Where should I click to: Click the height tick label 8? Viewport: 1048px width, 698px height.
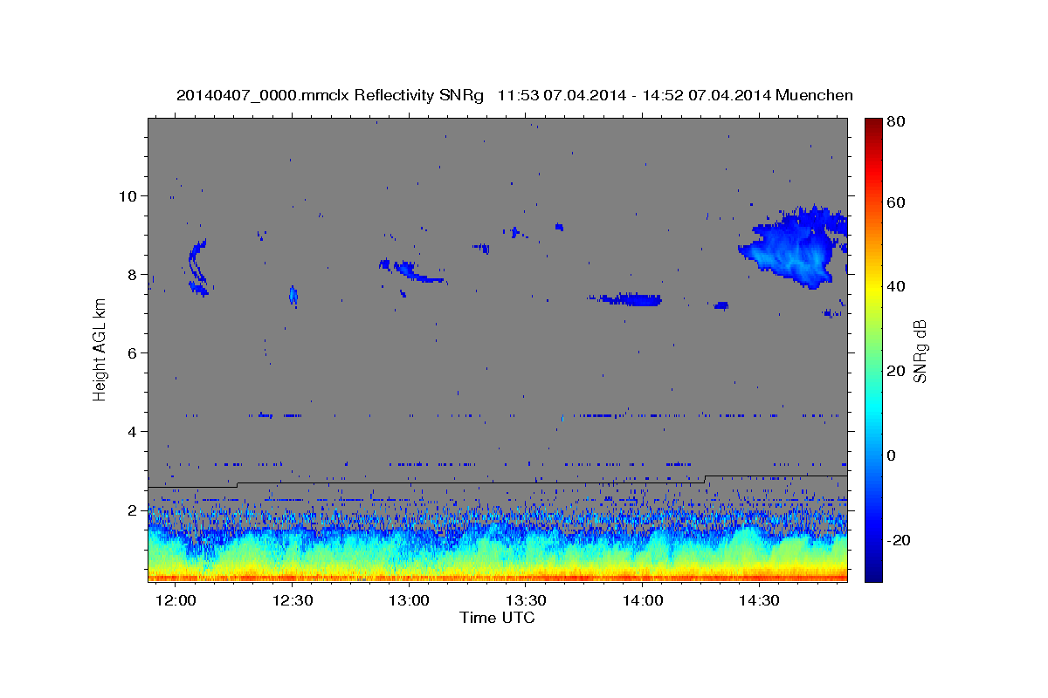[x=134, y=274]
